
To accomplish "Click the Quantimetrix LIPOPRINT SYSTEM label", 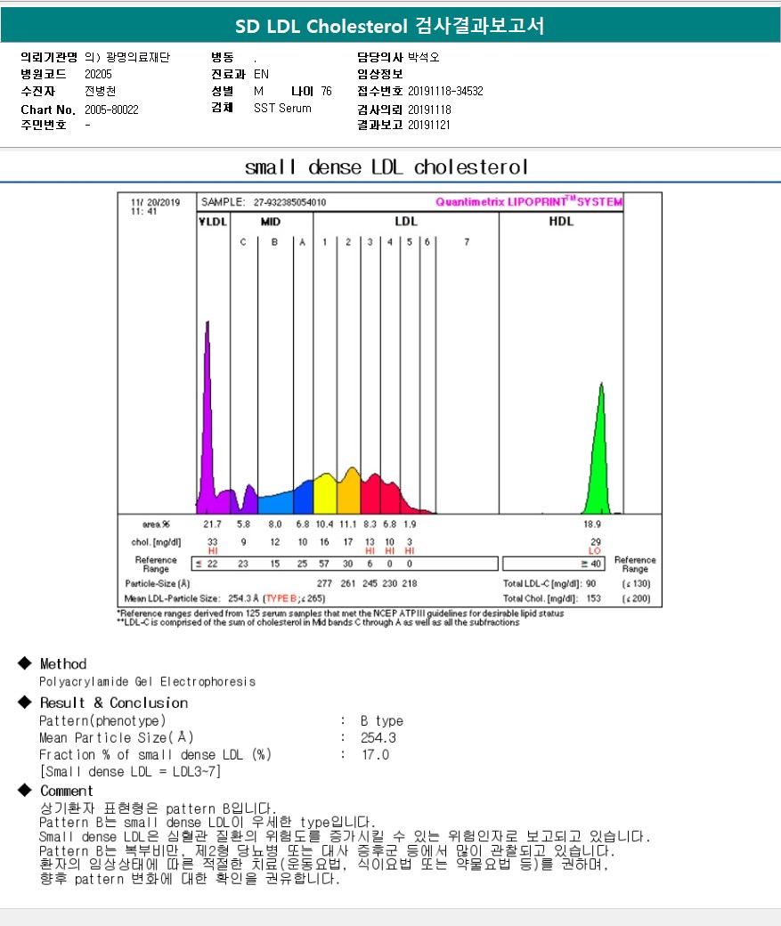I will (529, 202).
